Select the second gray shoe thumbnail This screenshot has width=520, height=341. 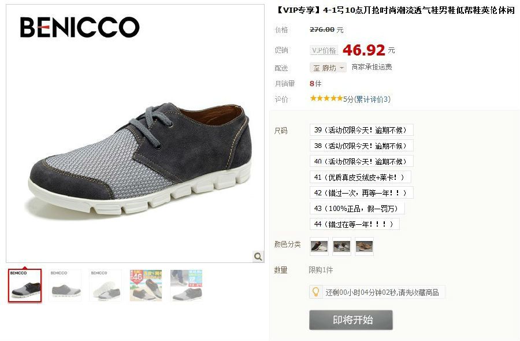(x=65, y=286)
